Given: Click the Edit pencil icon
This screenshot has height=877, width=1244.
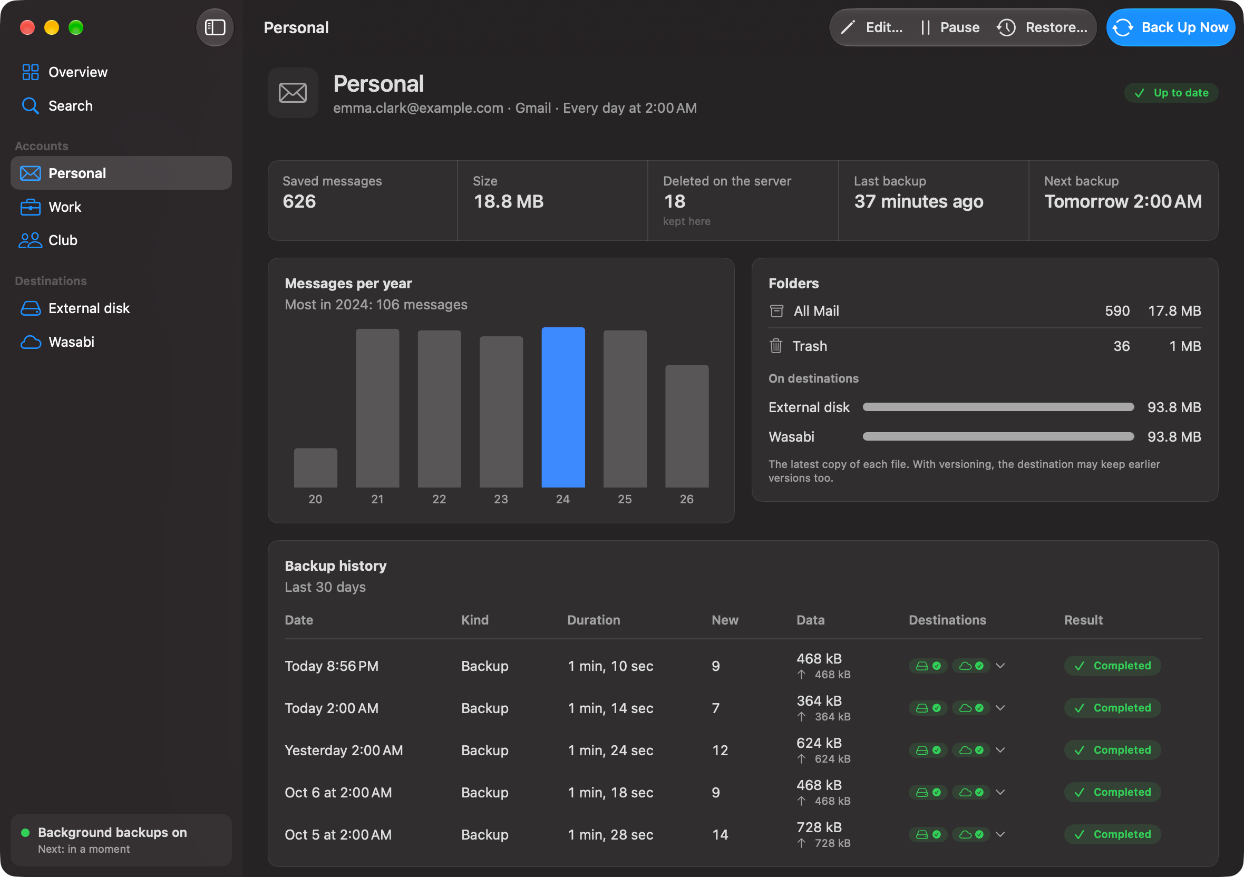Looking at the screenshot, I should (848, 27).
